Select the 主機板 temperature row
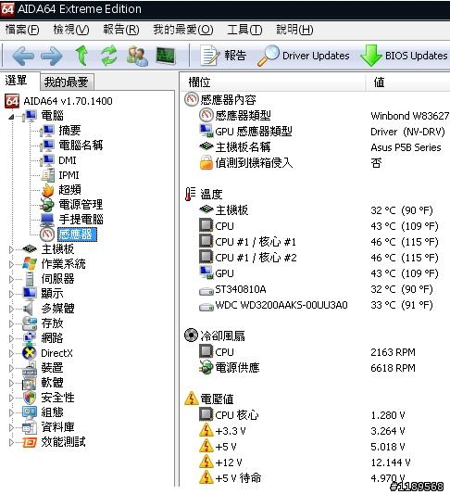This screenshot has height=494, width=450. coord(316,210)
